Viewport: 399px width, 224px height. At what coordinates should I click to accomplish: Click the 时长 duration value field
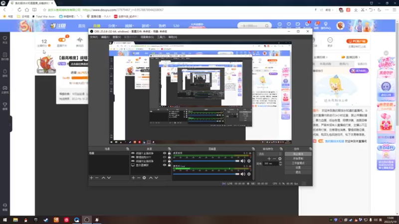[x=271, y=164]
